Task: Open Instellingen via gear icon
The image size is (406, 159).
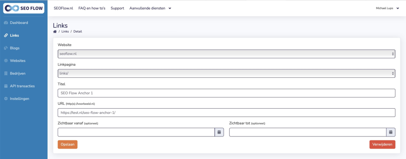Action: [6, 99]
